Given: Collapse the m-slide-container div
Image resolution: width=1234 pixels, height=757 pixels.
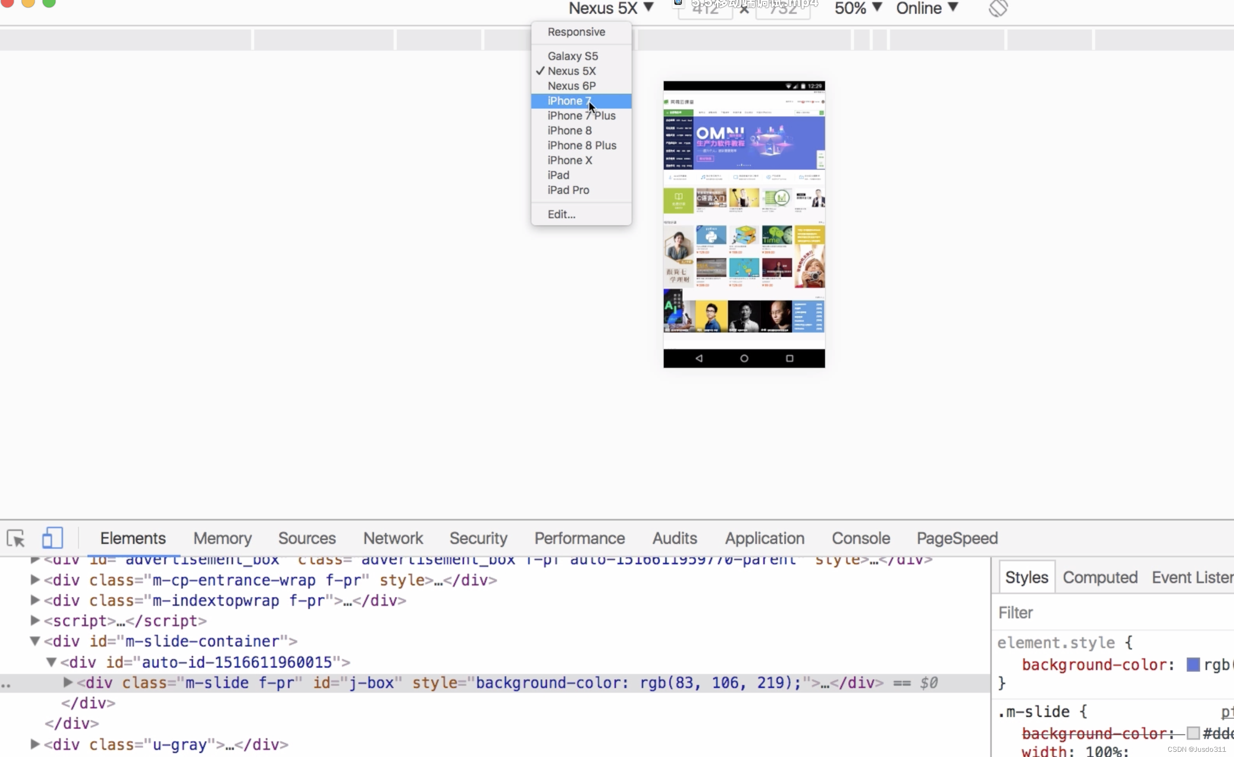Looking at the screenshot, I should coord(34,641).
